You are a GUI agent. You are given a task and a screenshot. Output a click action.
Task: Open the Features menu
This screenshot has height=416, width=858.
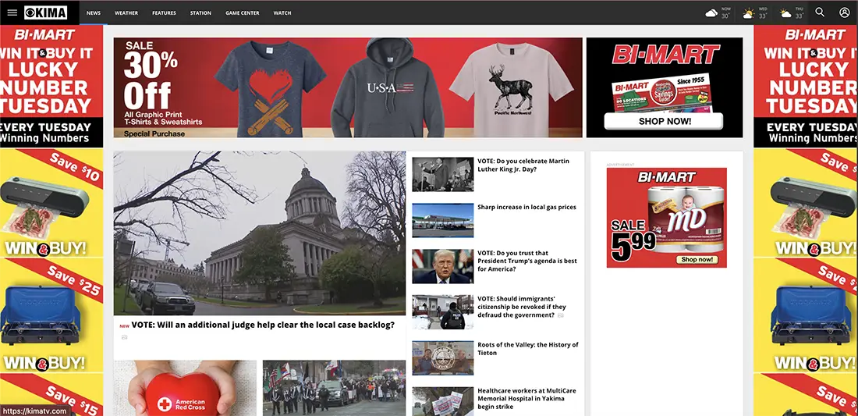tap(164, 12)
